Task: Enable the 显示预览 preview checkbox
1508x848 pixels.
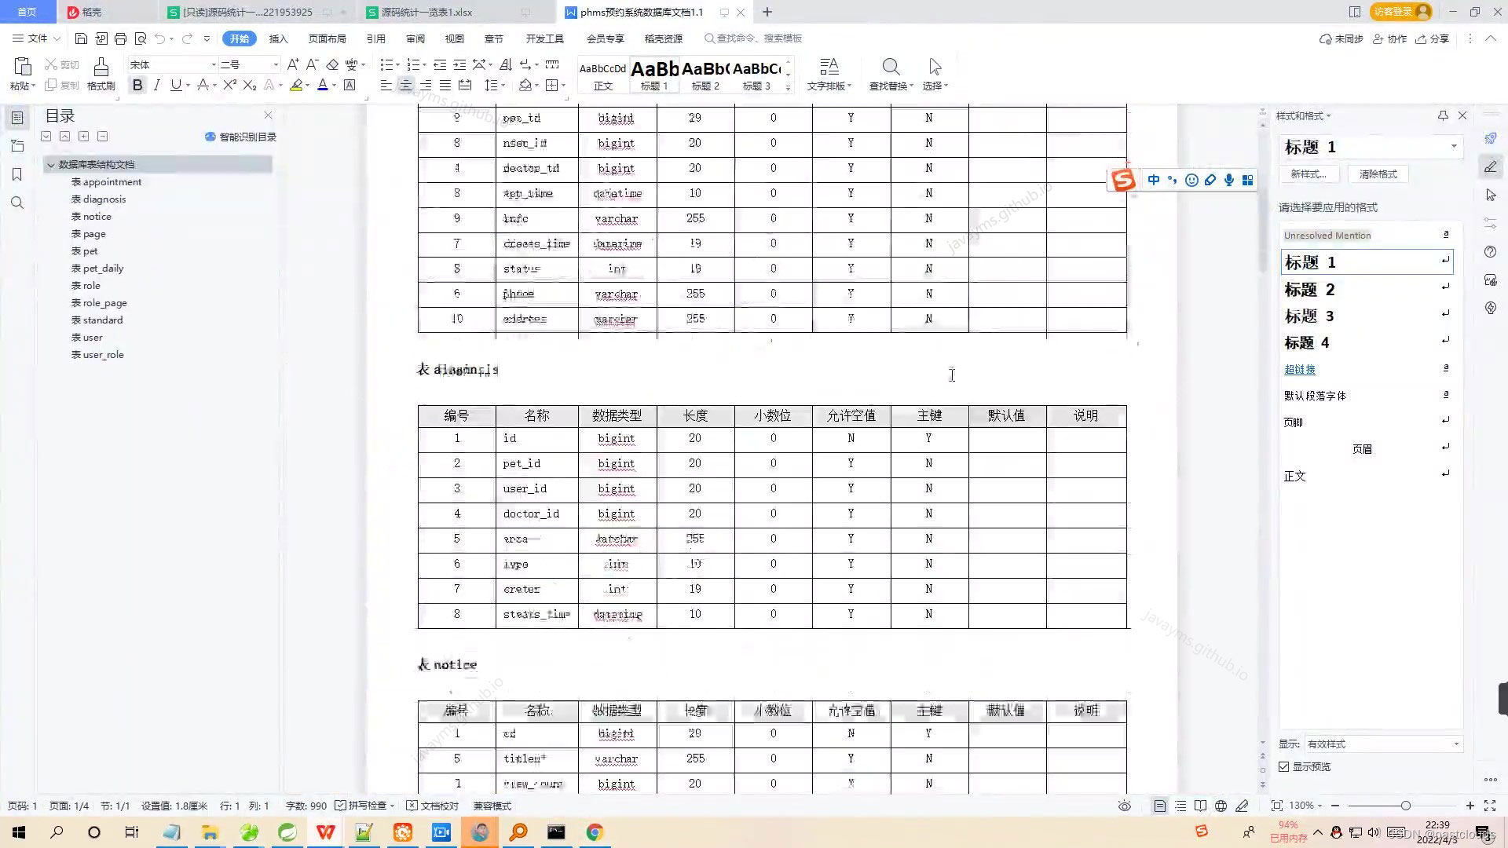Action: (1283, 766)
